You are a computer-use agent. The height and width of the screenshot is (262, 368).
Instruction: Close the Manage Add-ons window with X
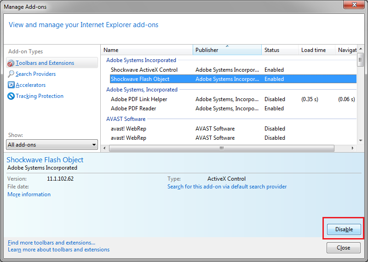(x=354, y=5)
